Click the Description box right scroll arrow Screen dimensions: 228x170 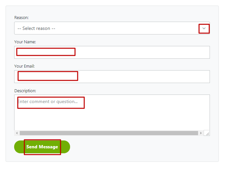pyautogui.click(x=201, y=133)
